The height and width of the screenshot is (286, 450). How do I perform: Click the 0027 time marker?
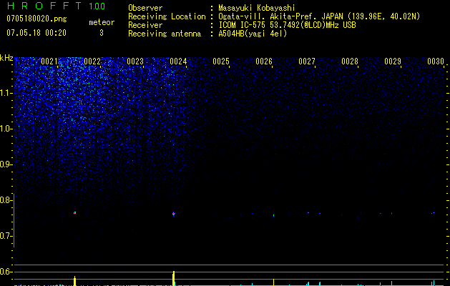click(x=306, y=61)
